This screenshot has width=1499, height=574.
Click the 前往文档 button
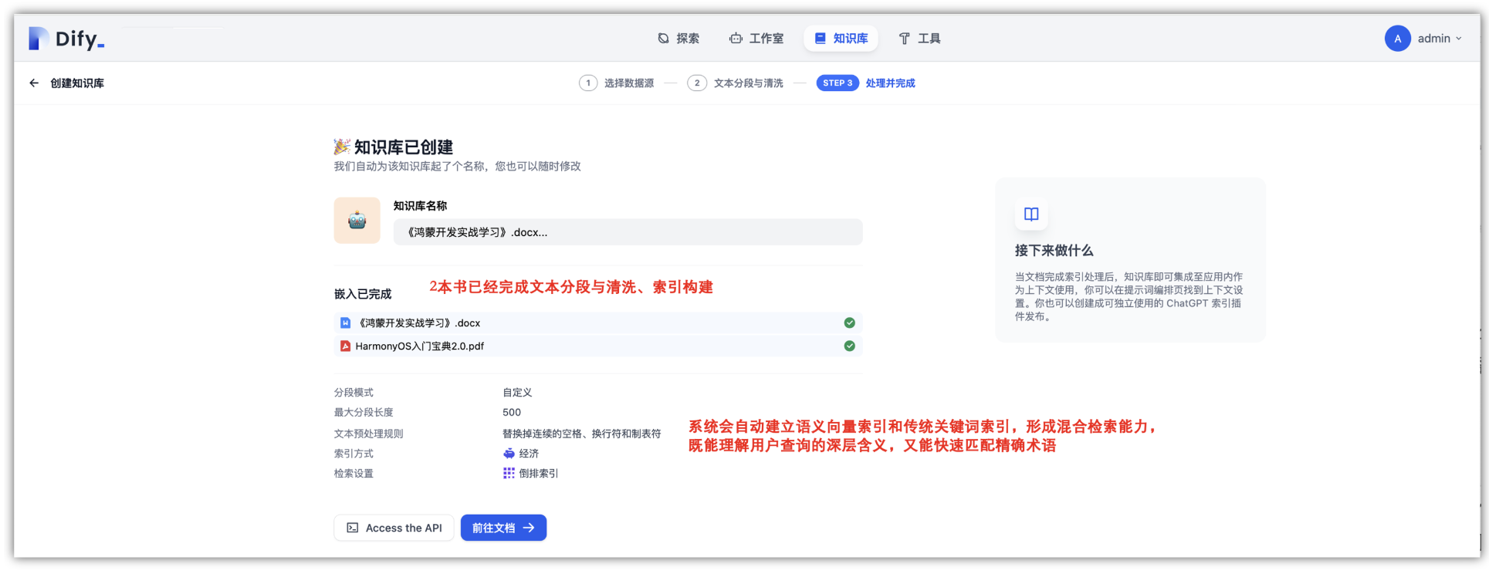pyautogui.click(x=503, y=528)
